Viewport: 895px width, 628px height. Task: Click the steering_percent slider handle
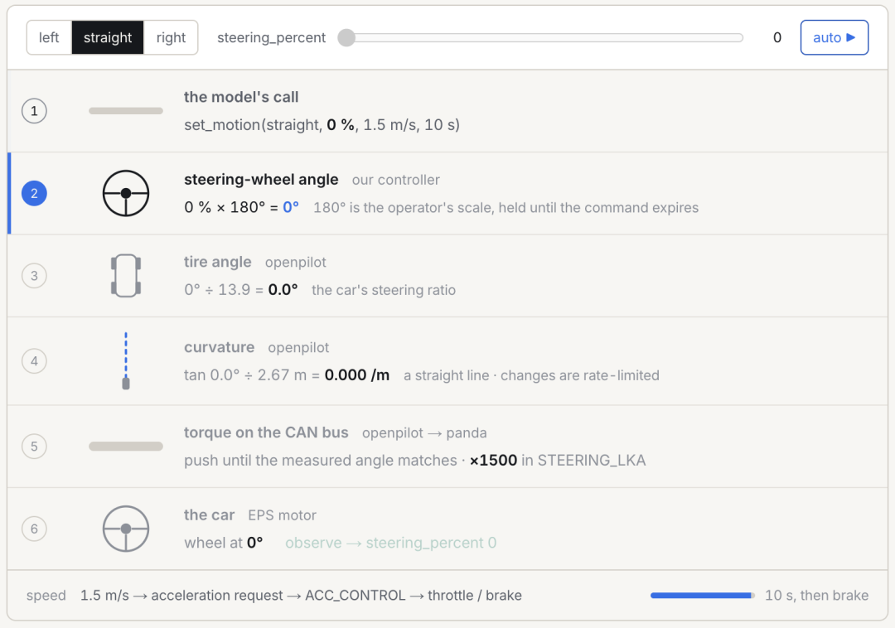click(x=346, y=37)
